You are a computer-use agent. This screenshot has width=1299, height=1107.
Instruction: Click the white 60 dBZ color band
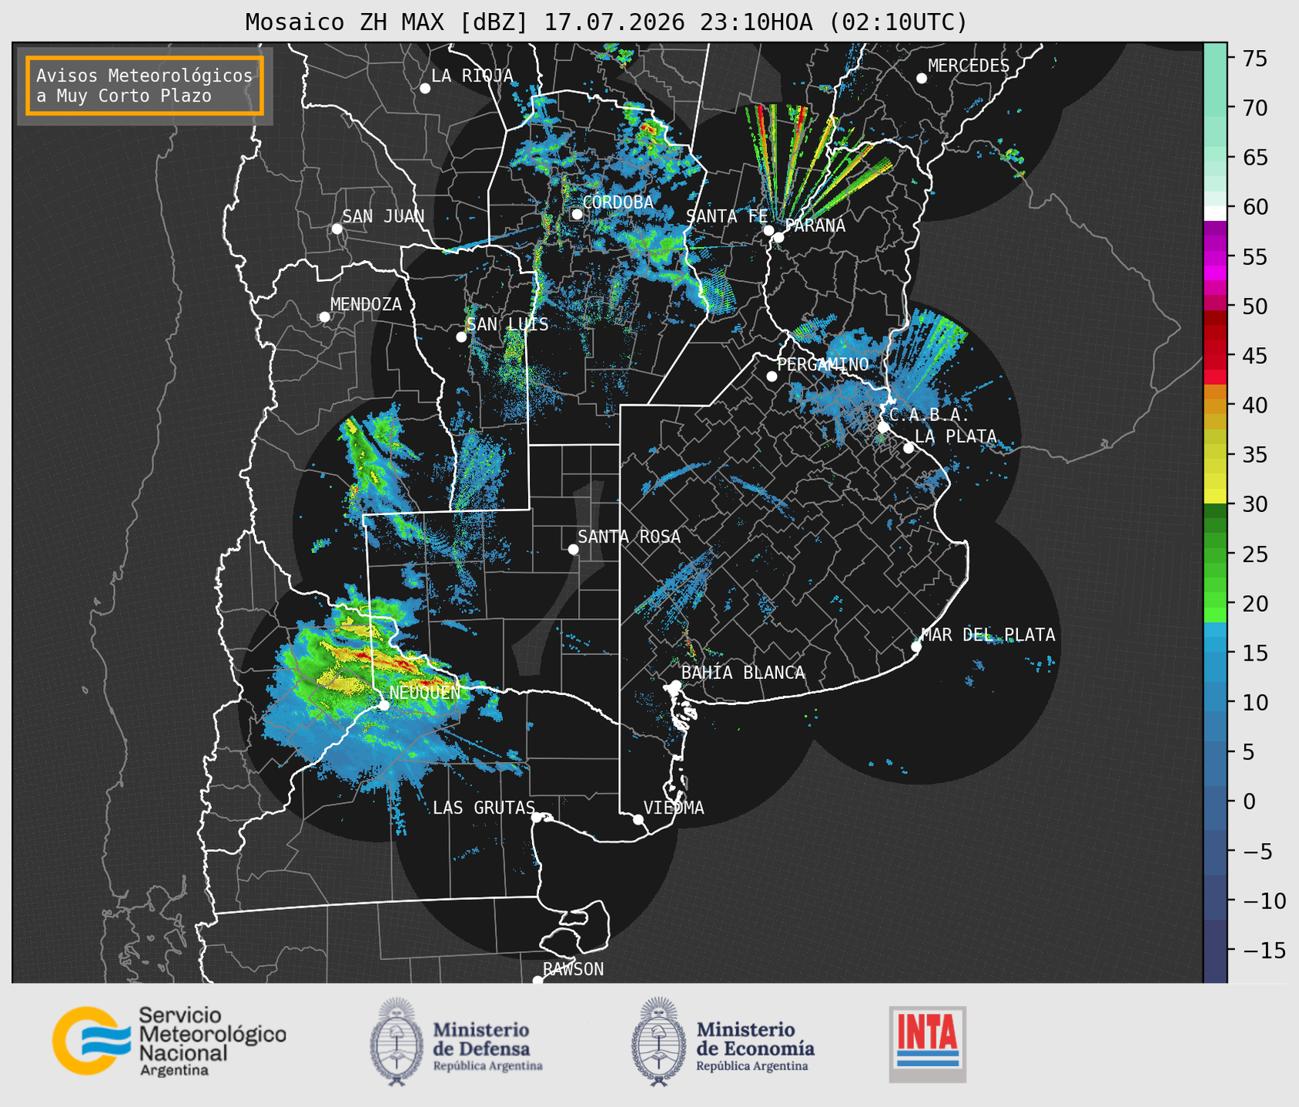pos(1215,213)
